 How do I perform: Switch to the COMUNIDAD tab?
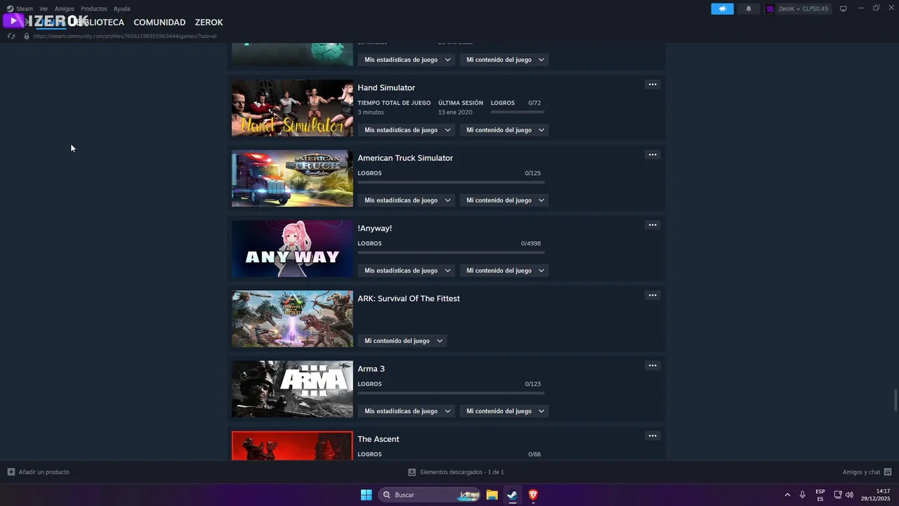[159, 22]
